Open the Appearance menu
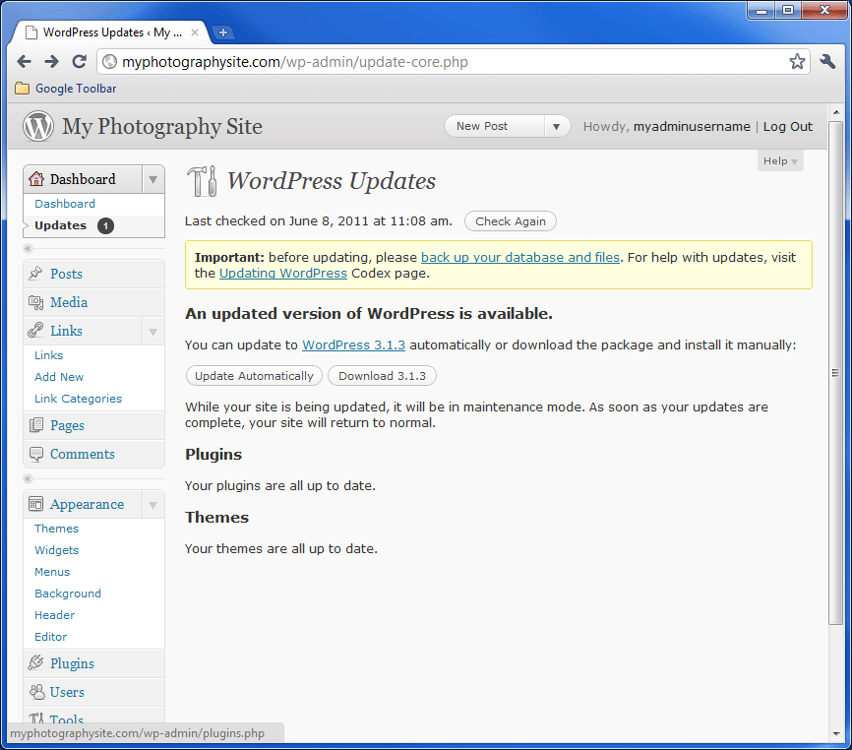Viewport: 852px width, 750px height. tap(87, 505)
